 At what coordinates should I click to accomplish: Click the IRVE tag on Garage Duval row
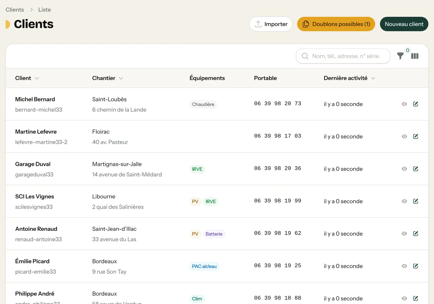pyautogui.click(x=197, y=169)
